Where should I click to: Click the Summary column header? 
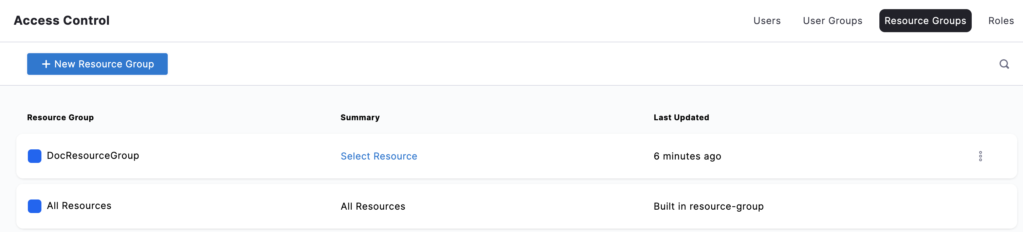pyautogui.click(x=360, y=118)
